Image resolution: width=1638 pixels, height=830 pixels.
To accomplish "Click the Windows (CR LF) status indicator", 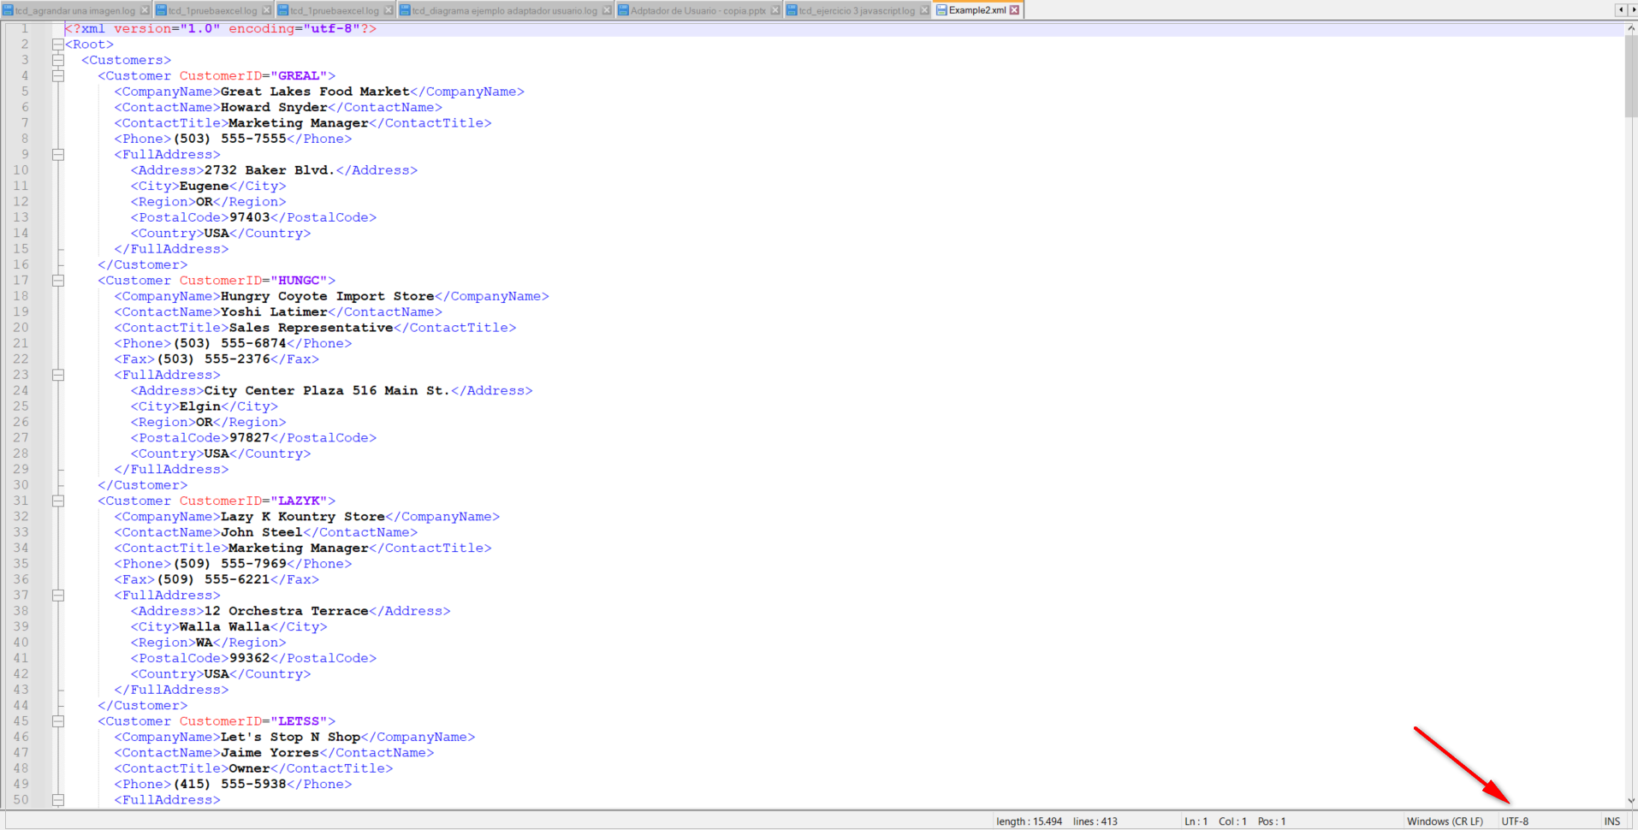I will pyautogui.click(x=1445, y=821).
